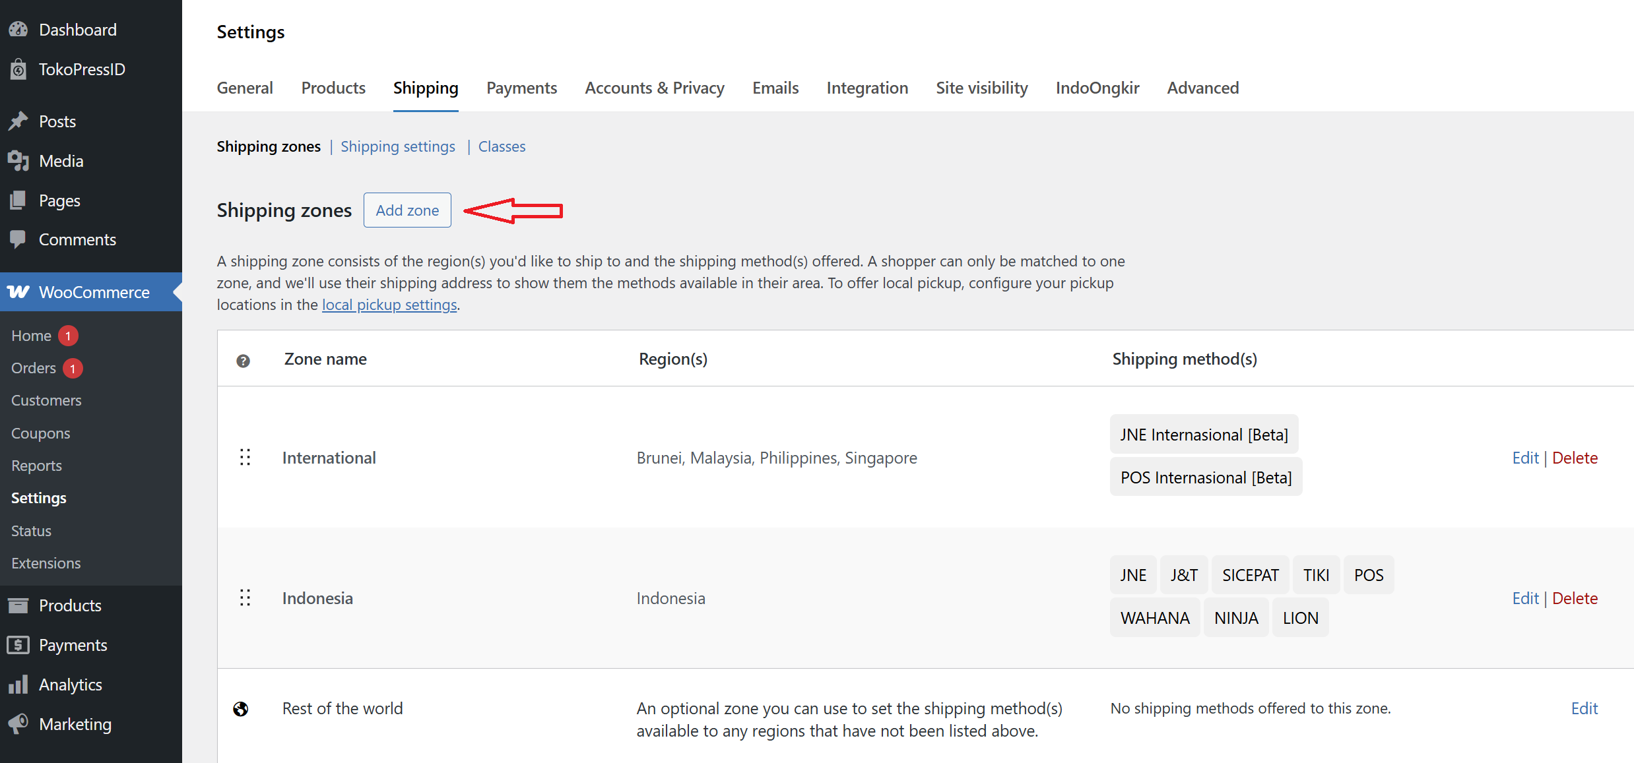Open WooCommerce Home submenu item
The width and height of the screenshot is (1634, 763).
(x=31, y=336)
